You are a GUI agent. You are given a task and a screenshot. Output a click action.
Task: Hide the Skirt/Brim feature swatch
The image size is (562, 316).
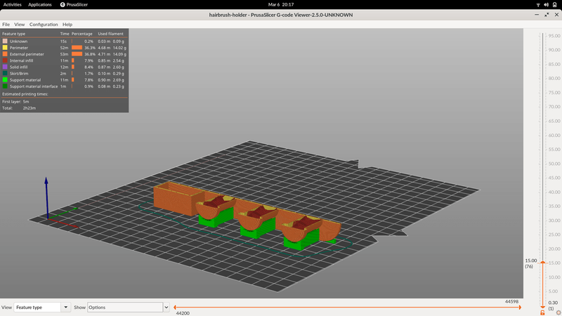point(5,74)
